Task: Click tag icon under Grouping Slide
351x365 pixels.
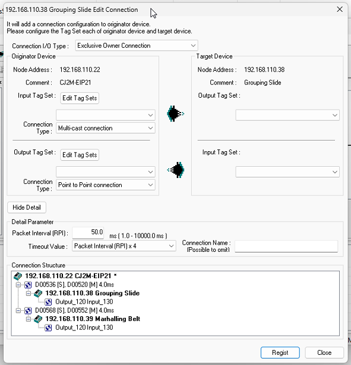Action: point(48,302)
